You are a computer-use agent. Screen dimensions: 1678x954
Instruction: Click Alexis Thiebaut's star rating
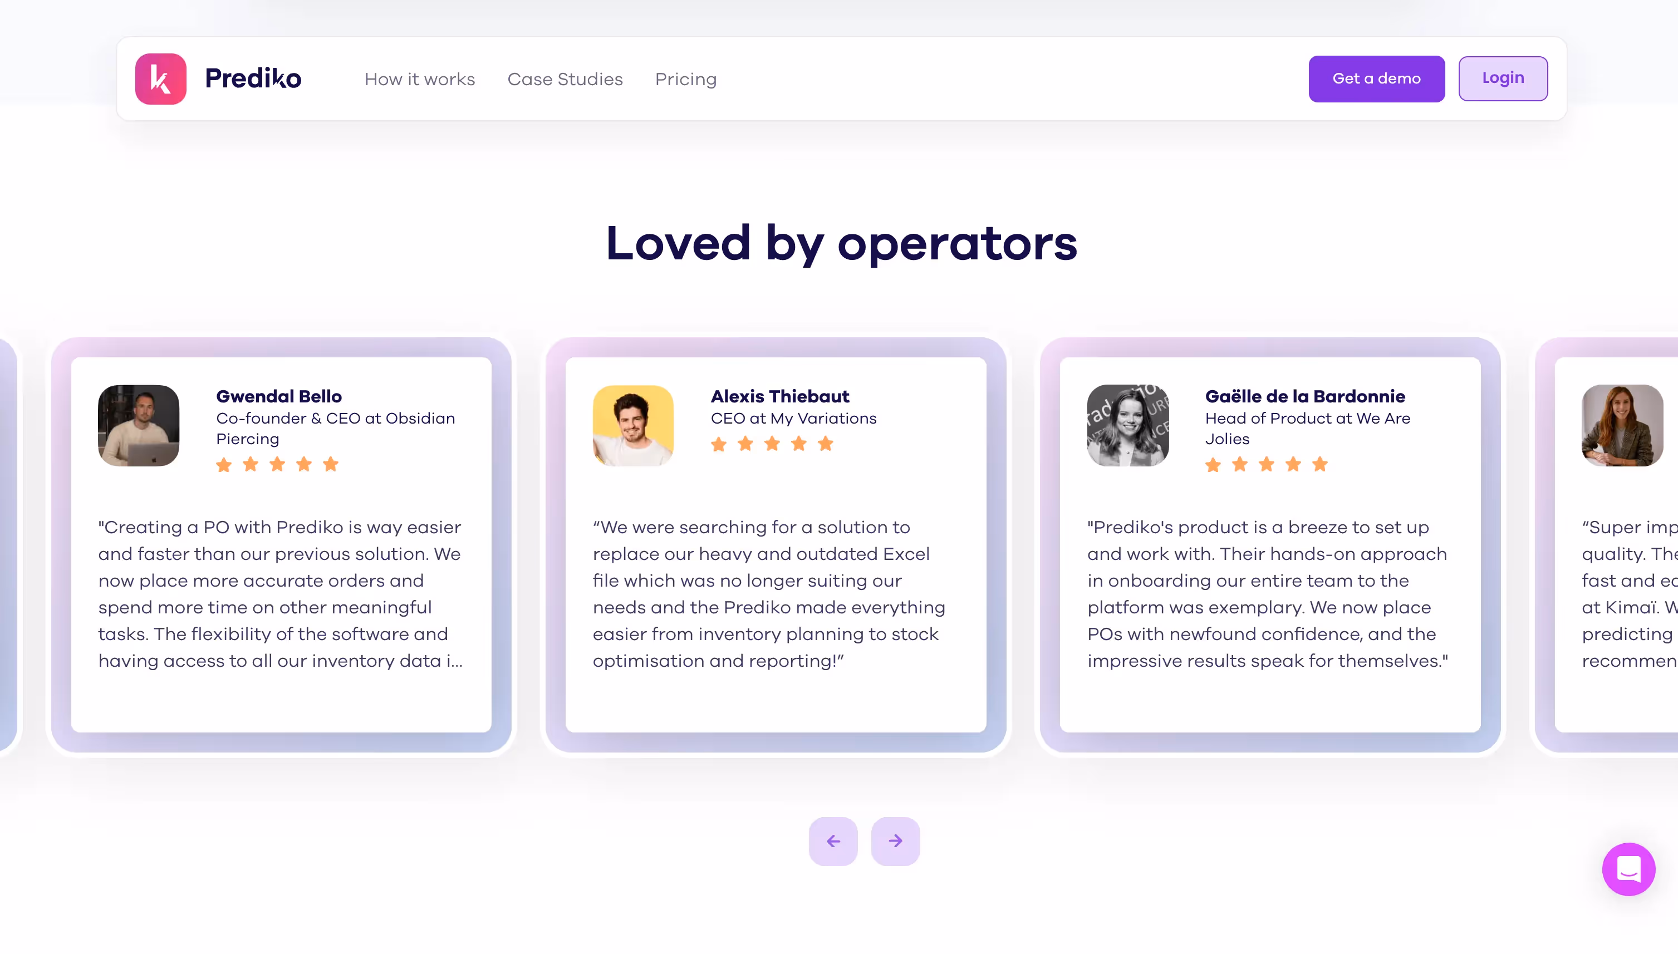pyautogui.click(x=772, y=444)
